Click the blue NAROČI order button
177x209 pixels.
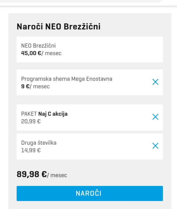pos(90,193)
